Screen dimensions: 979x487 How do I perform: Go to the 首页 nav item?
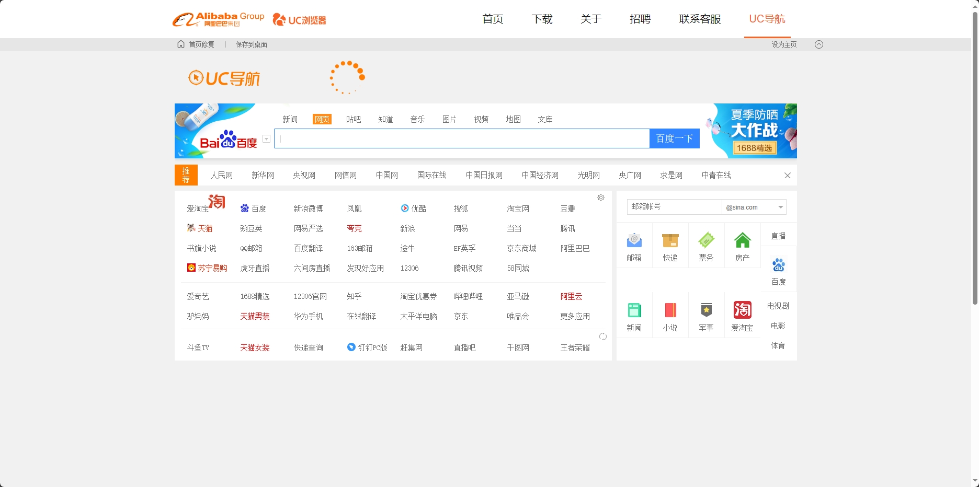click(x=493, y=19)
